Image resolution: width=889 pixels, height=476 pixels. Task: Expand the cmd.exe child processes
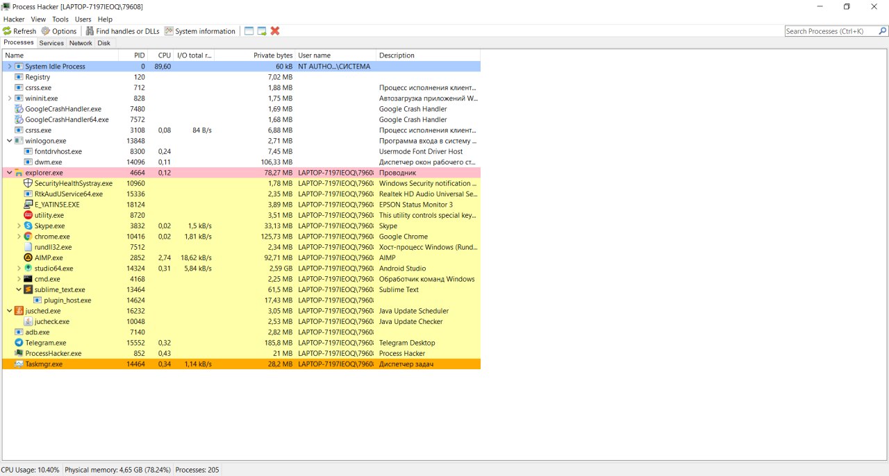pyautogui.click(x=19, y=279)
